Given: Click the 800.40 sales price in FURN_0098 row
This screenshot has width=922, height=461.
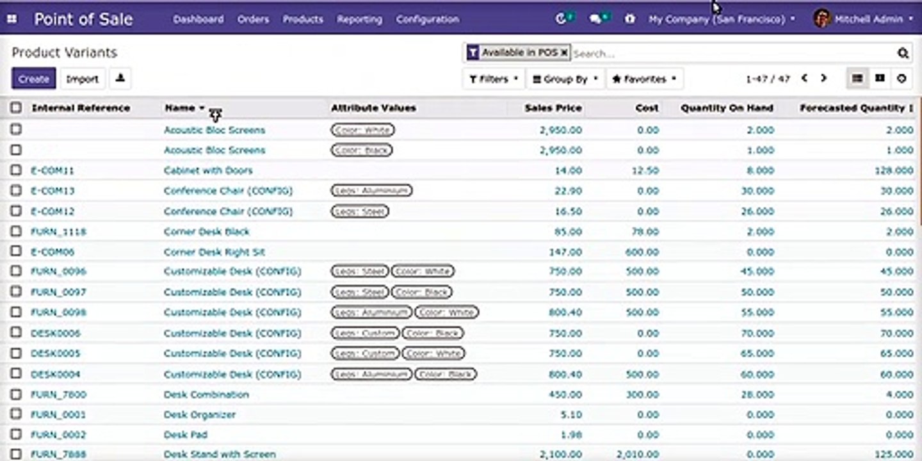Looking at the screenshot, I should (565, 312).
